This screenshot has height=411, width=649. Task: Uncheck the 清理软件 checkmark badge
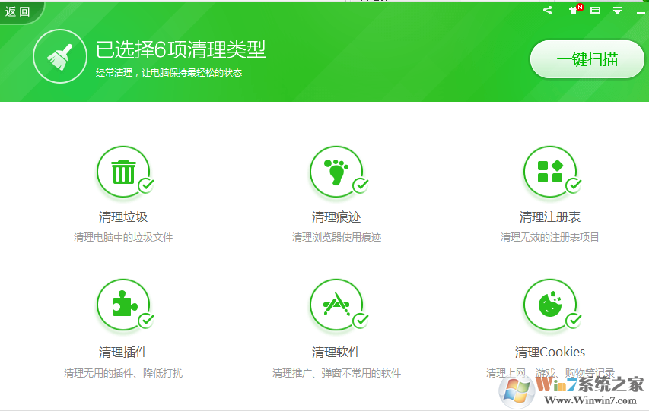click(361, 321)
